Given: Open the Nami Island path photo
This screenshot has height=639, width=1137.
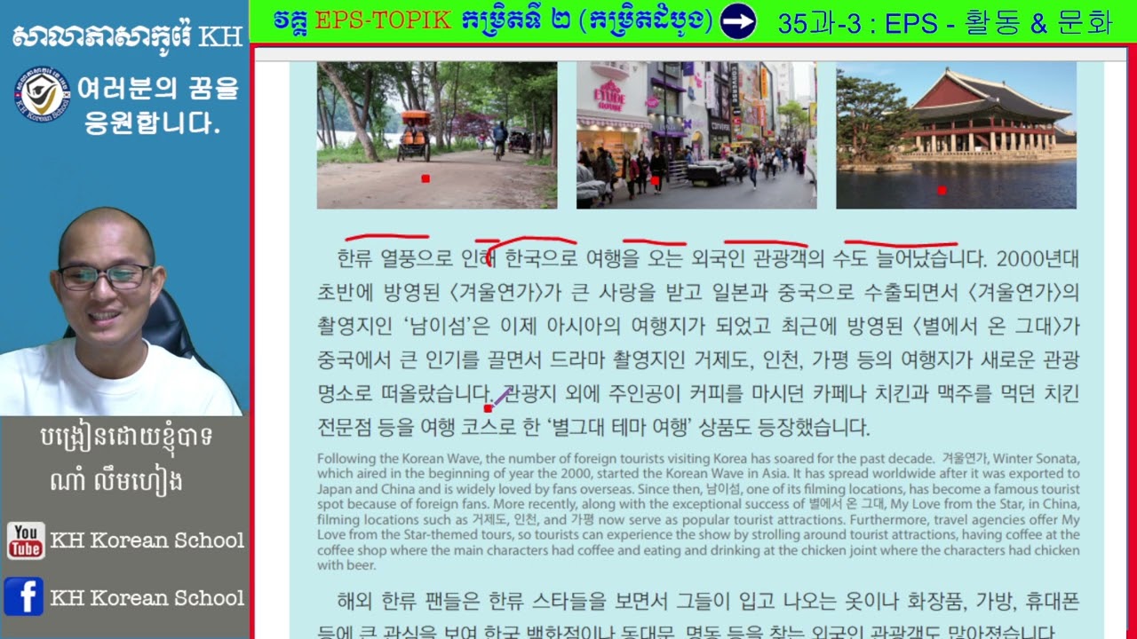Looking at the screenshot, I should [437, 135].
